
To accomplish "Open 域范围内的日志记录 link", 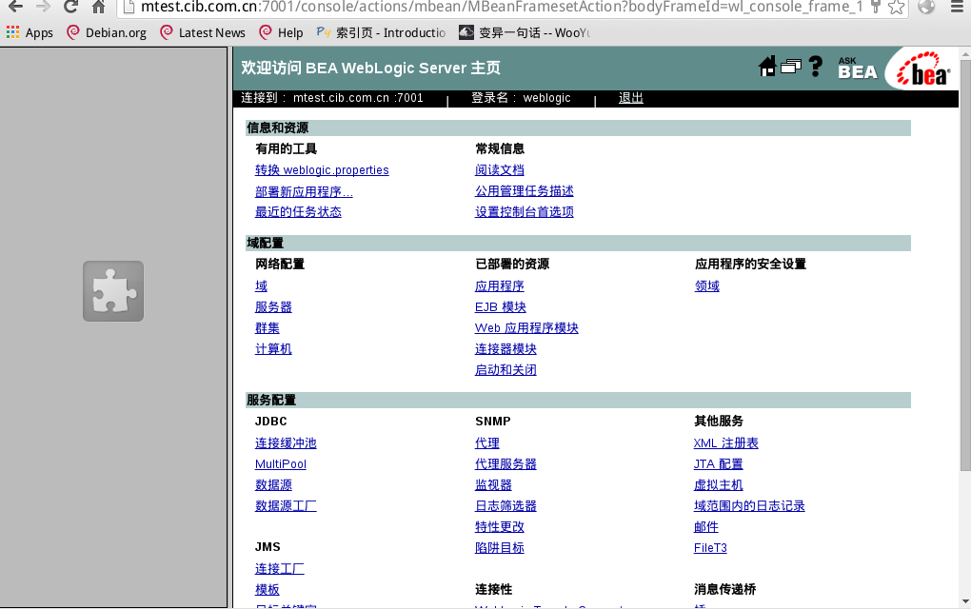I will tap(748, 506).
